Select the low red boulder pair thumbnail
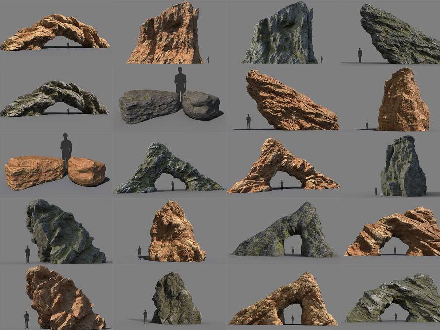440x330 pixels. point(55,165)
